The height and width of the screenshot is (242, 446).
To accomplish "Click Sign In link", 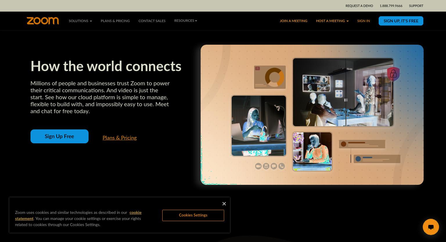I will pos(364,21).
